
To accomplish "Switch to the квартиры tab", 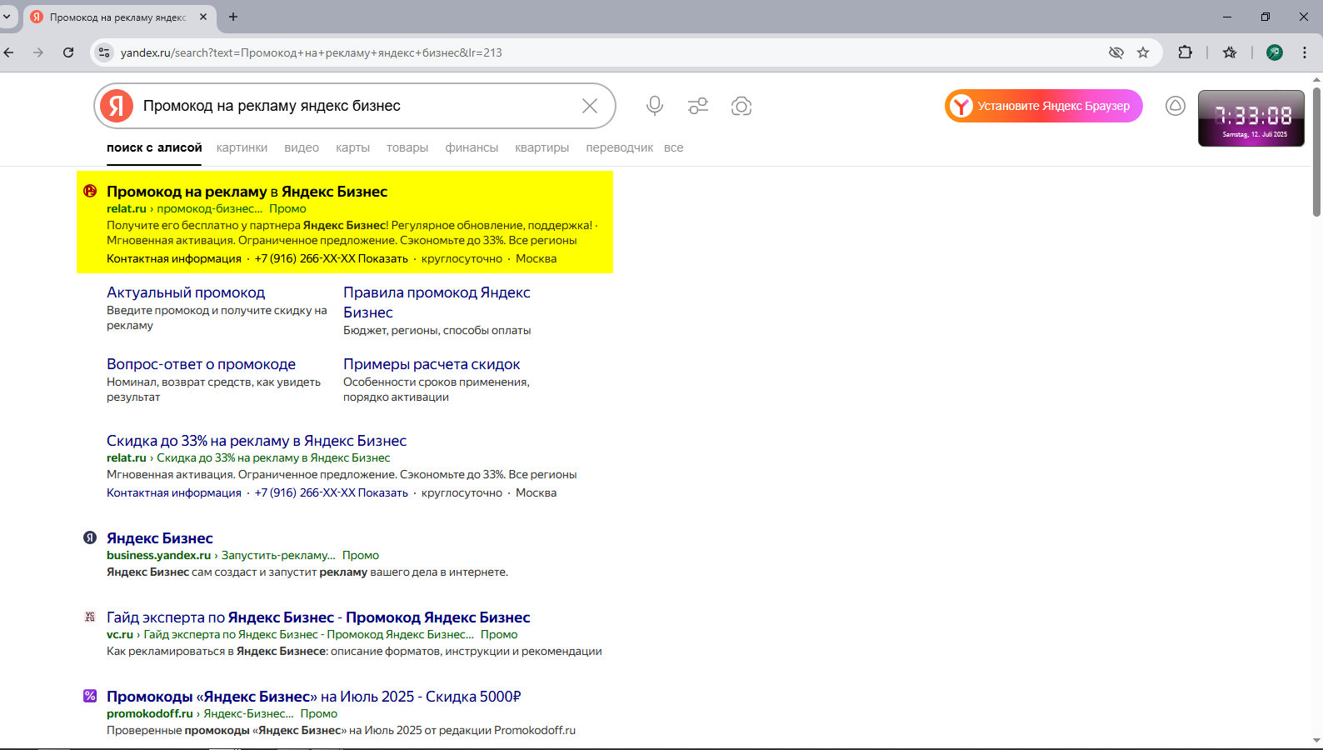I will pyautogui.click(x=542, y=147).
